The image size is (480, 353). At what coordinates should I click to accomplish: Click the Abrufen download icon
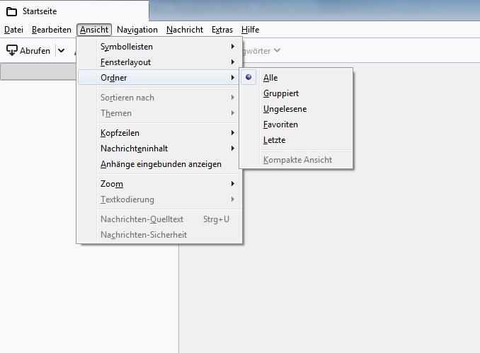click(x=12, y=51)
